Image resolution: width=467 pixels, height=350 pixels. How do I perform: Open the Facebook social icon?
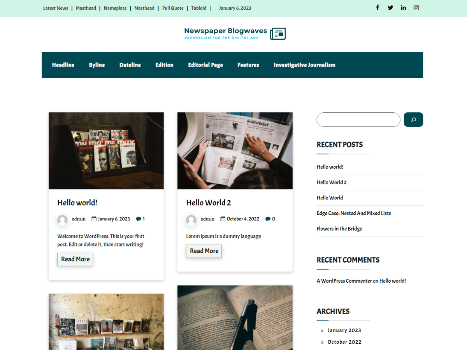(x=377, y=7)
